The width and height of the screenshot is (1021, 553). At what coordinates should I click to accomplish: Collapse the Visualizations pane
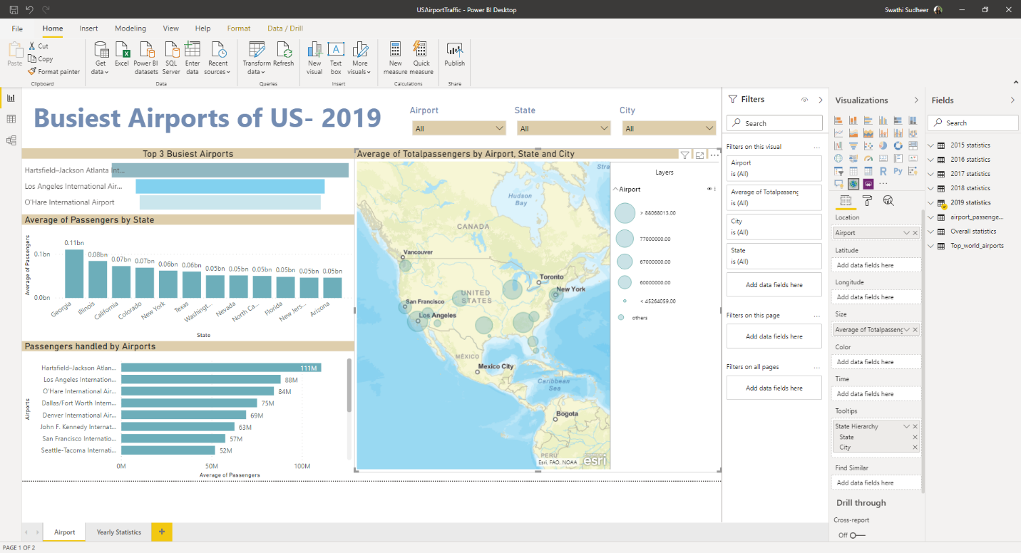pyautogui.click(x=916, y=100)
